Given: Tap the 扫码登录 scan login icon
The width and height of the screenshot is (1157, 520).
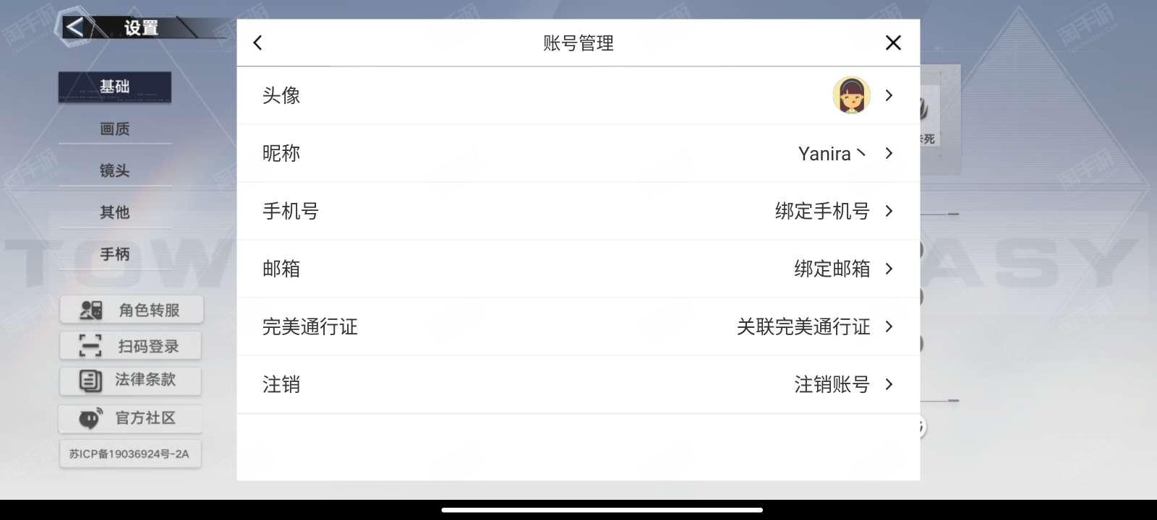Looking at the screenshot, I should point(90,346).
